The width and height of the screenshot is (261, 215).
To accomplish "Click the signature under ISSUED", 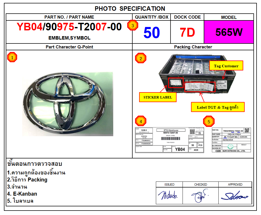I will click(x=168, y=195).
